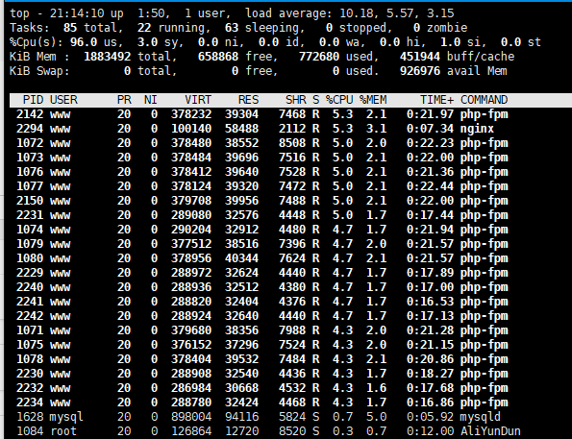Click PID 2240 in the list

30,287
